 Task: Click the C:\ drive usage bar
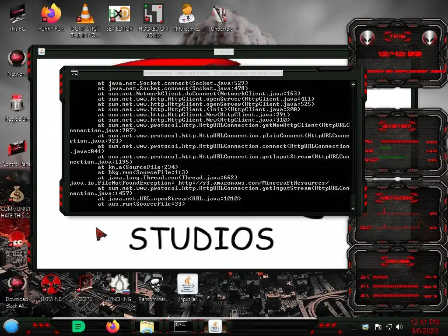tap(380, 277)
